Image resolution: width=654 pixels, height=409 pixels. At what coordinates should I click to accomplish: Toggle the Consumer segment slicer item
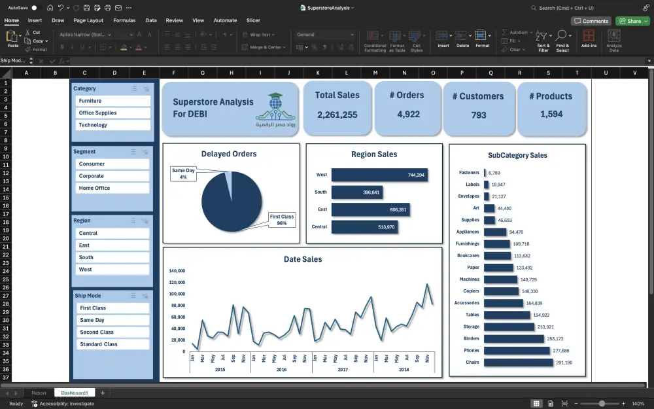point(112,164)
